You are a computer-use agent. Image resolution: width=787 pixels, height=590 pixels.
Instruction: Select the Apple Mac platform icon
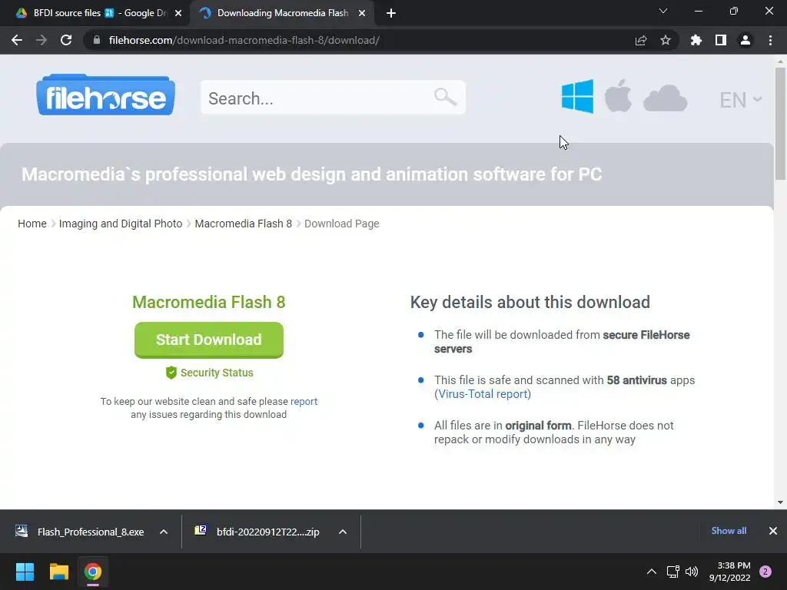tap(618, 96)
